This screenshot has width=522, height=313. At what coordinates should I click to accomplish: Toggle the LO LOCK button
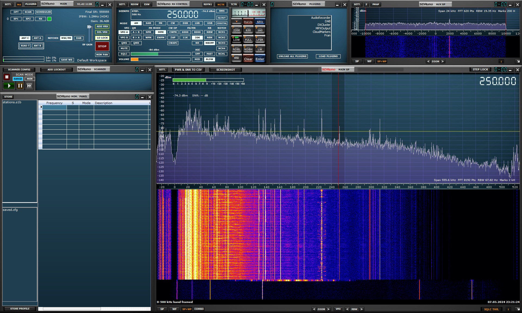click(x=102, y=38)
